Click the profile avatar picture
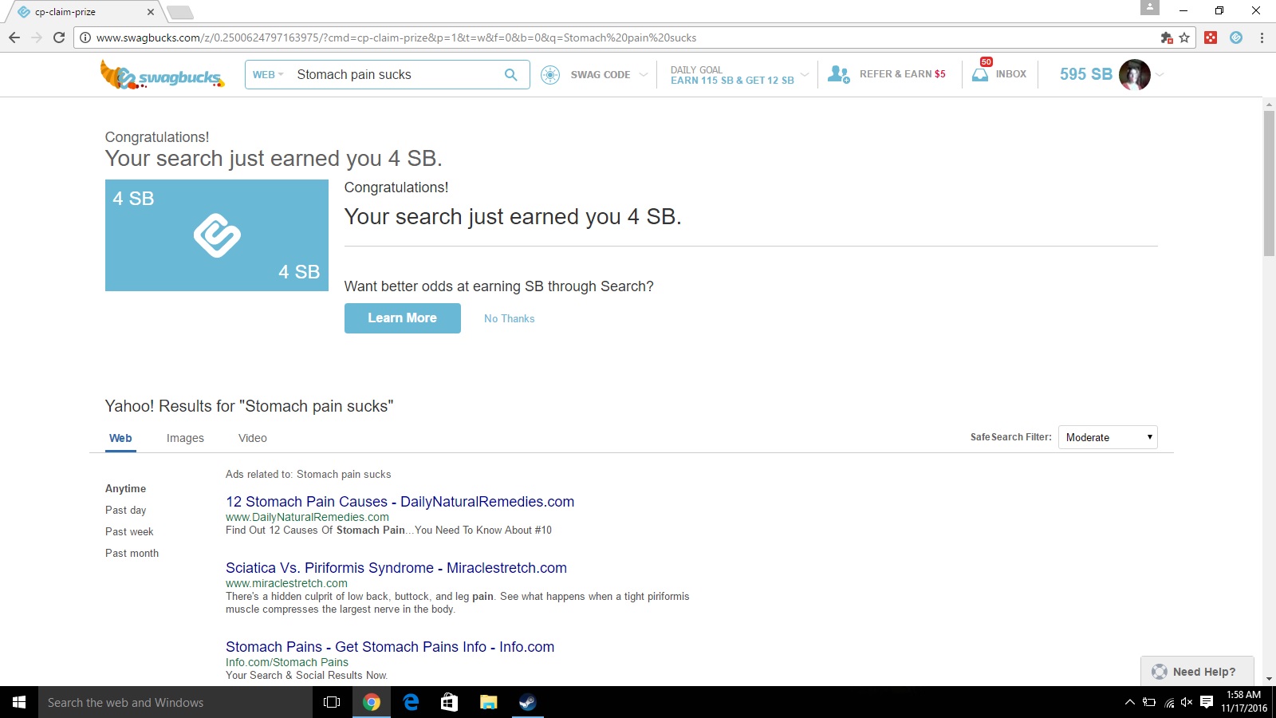The width and height of the screenshot is (1276, 718). 1134,74
